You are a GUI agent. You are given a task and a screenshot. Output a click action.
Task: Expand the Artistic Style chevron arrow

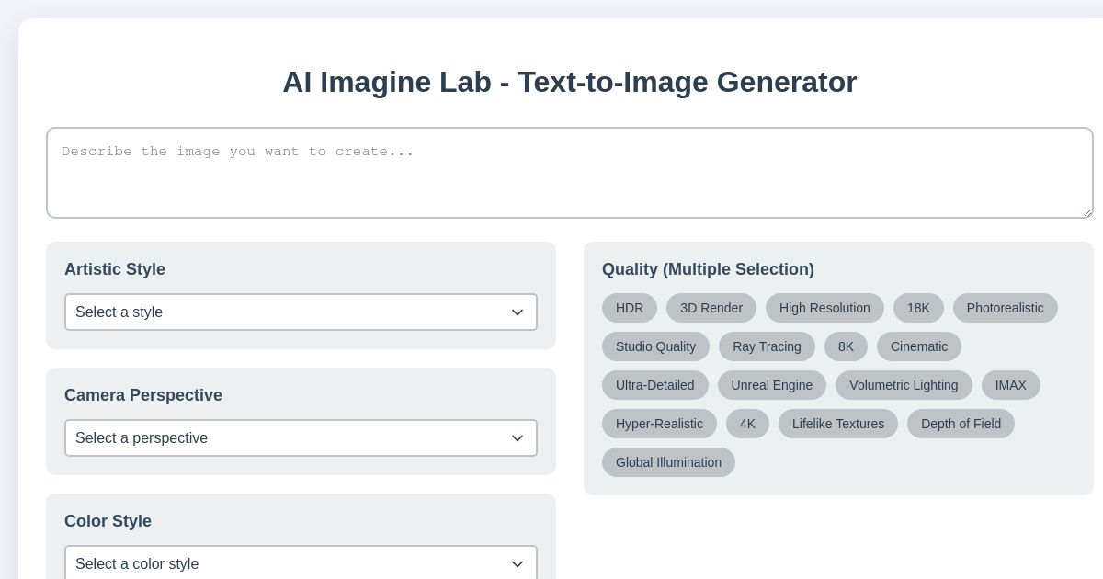tap(517, 312)
